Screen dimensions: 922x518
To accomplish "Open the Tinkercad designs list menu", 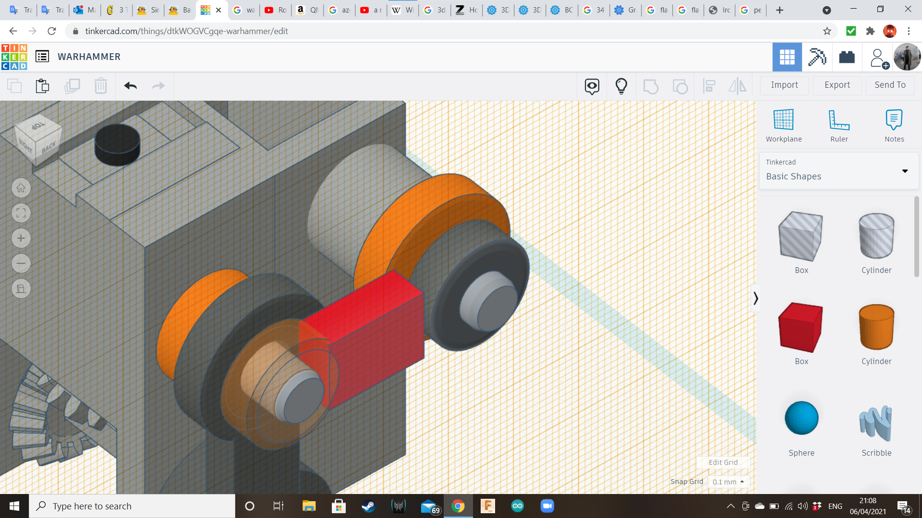I will [x=42, y=57].
